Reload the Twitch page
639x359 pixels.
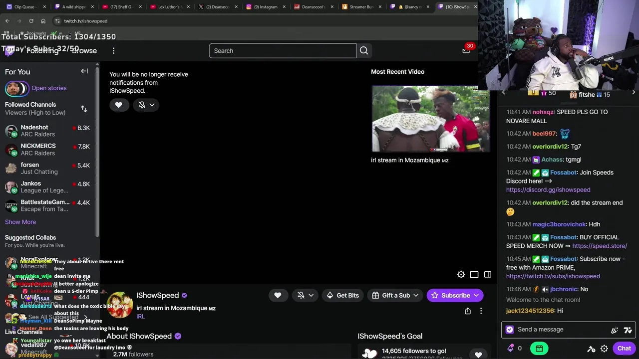[31, 21]
